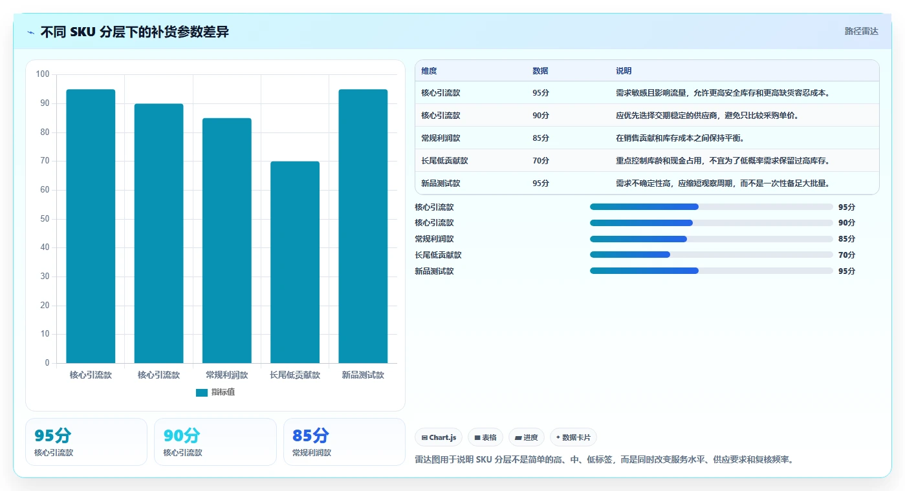
Task: Click the footer note starting with 雷达图用于说明
Action: pos(604,460)
